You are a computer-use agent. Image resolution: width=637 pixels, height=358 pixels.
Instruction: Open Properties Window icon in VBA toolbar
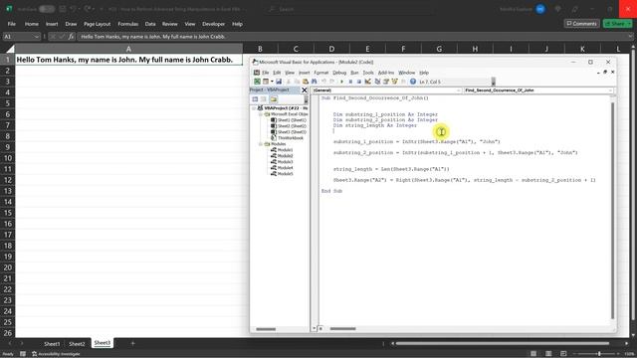tap(386, 82)
